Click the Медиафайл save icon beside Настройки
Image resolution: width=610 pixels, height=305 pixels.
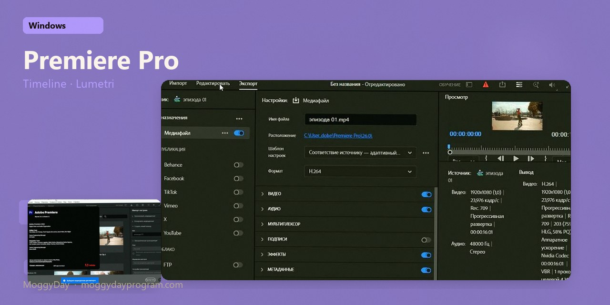pyautogui.click(x=295, y=101)
